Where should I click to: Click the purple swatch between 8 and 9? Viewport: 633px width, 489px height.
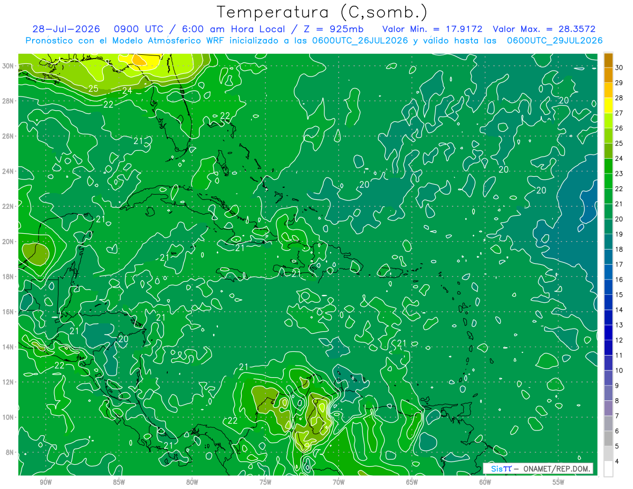(x=609, y=393)
